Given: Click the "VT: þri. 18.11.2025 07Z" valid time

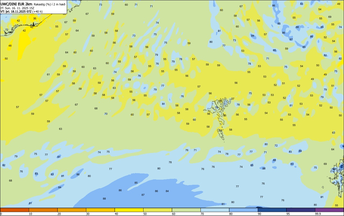Looking at the screenshot, I should pos(16,11).
